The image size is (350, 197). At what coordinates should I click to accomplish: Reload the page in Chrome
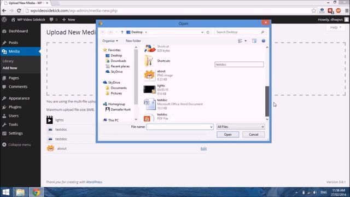pos(19,10)
